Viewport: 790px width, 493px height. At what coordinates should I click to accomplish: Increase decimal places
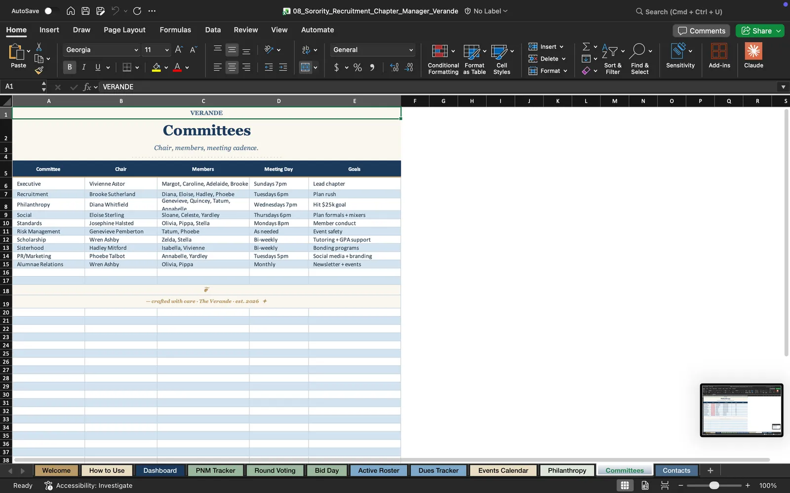point(394,67)
